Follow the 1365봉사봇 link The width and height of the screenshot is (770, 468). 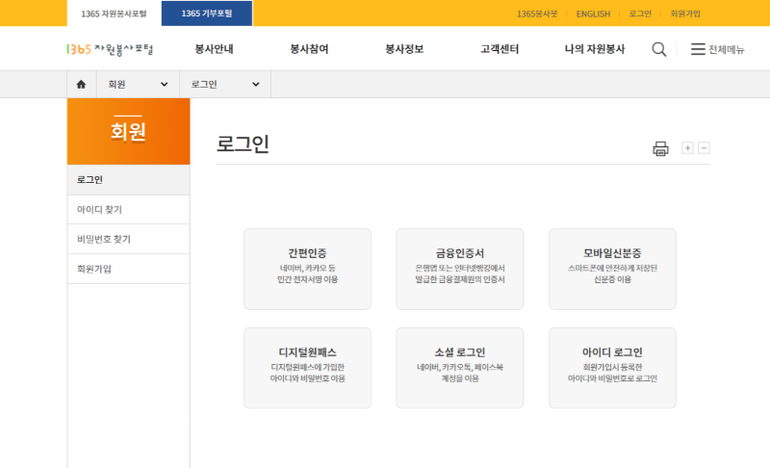coord(537,13)
